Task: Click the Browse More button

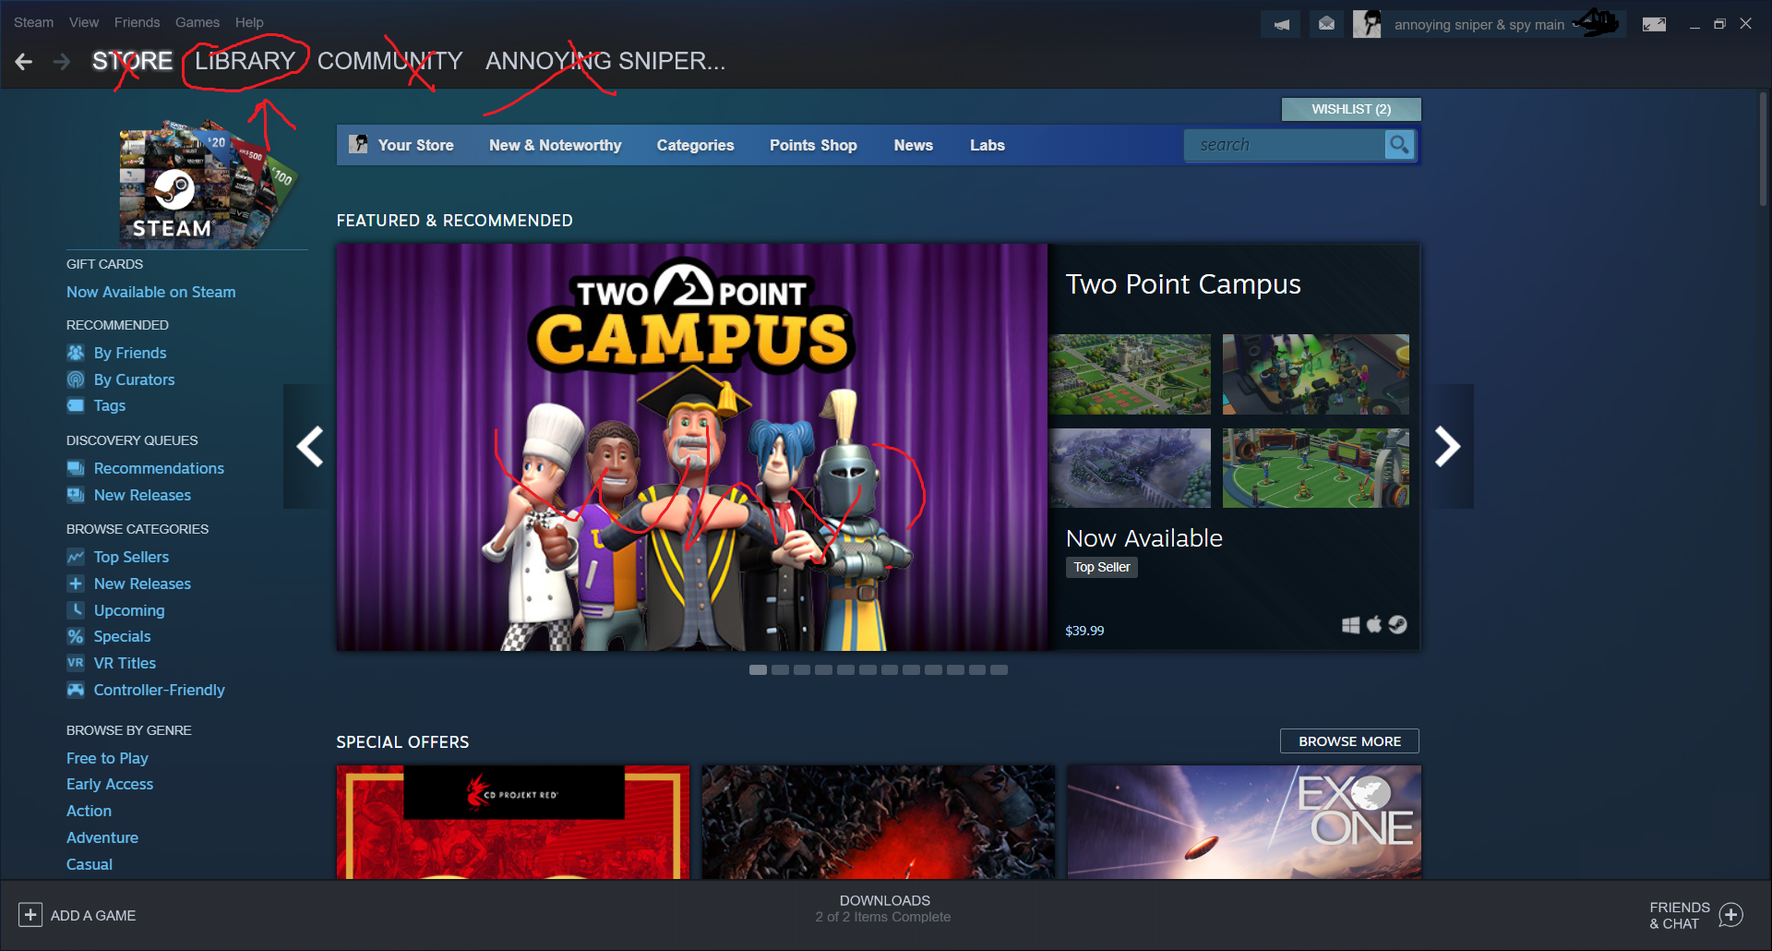Action: (x=1349, y=741)
